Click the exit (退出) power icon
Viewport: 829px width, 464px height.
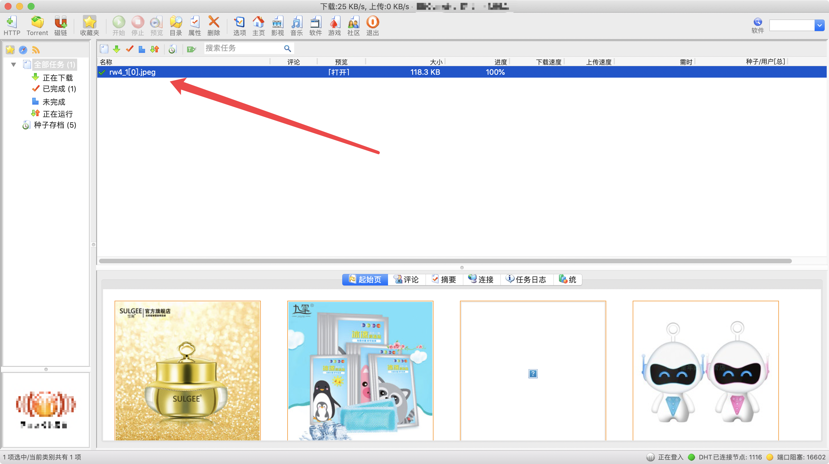[372, 22]
